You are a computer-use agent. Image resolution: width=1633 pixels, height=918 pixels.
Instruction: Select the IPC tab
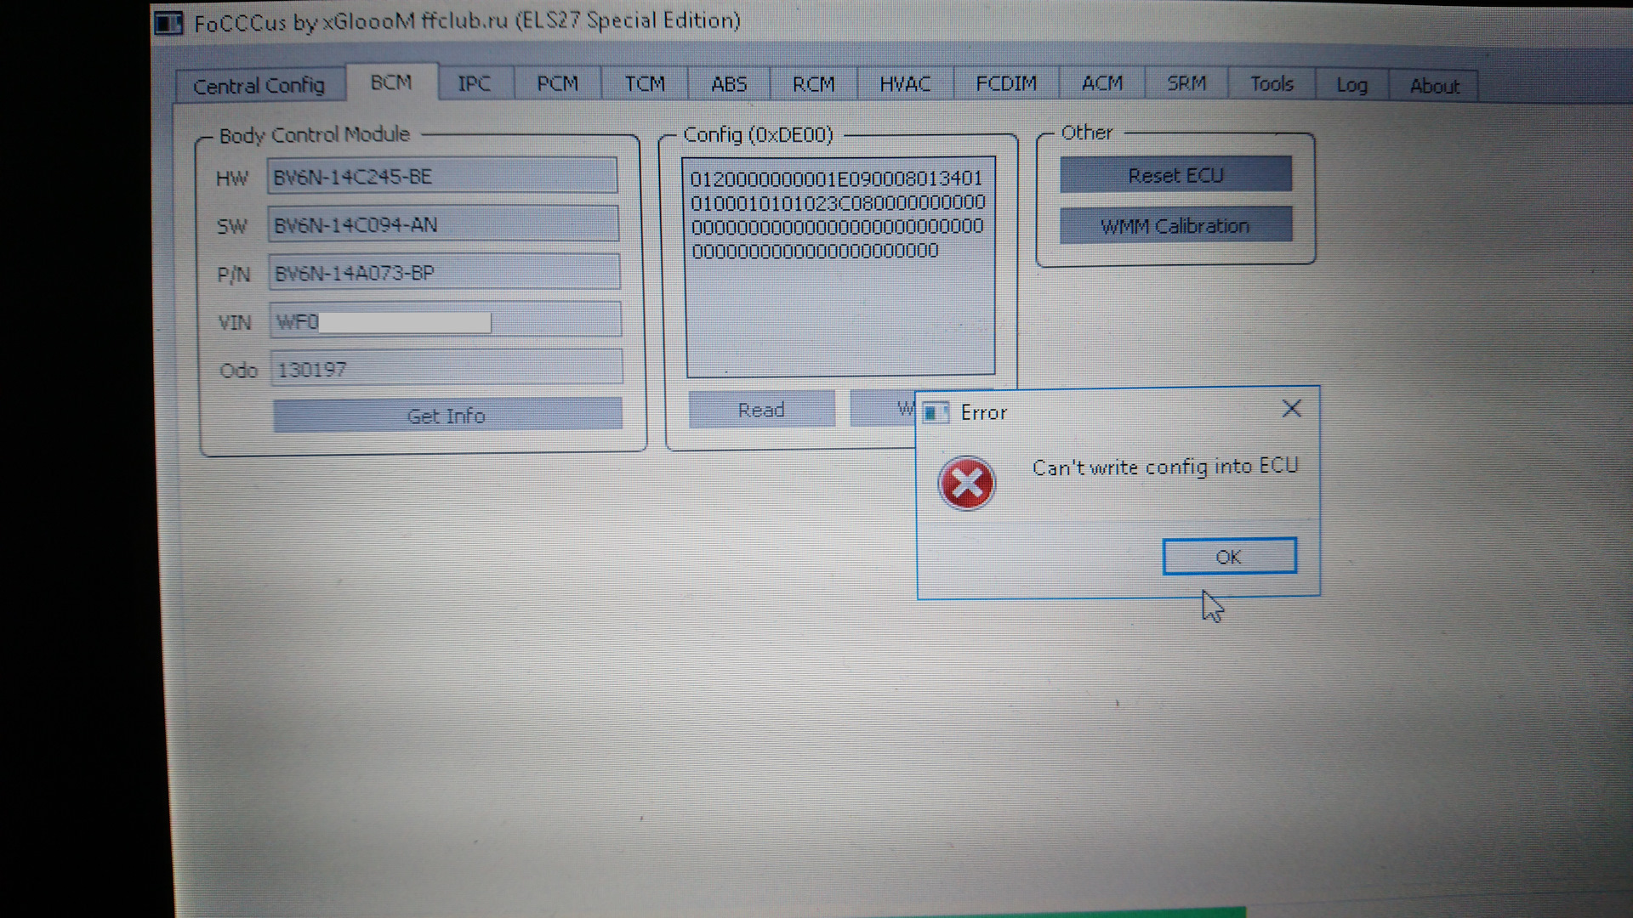(x=472, y=84)
